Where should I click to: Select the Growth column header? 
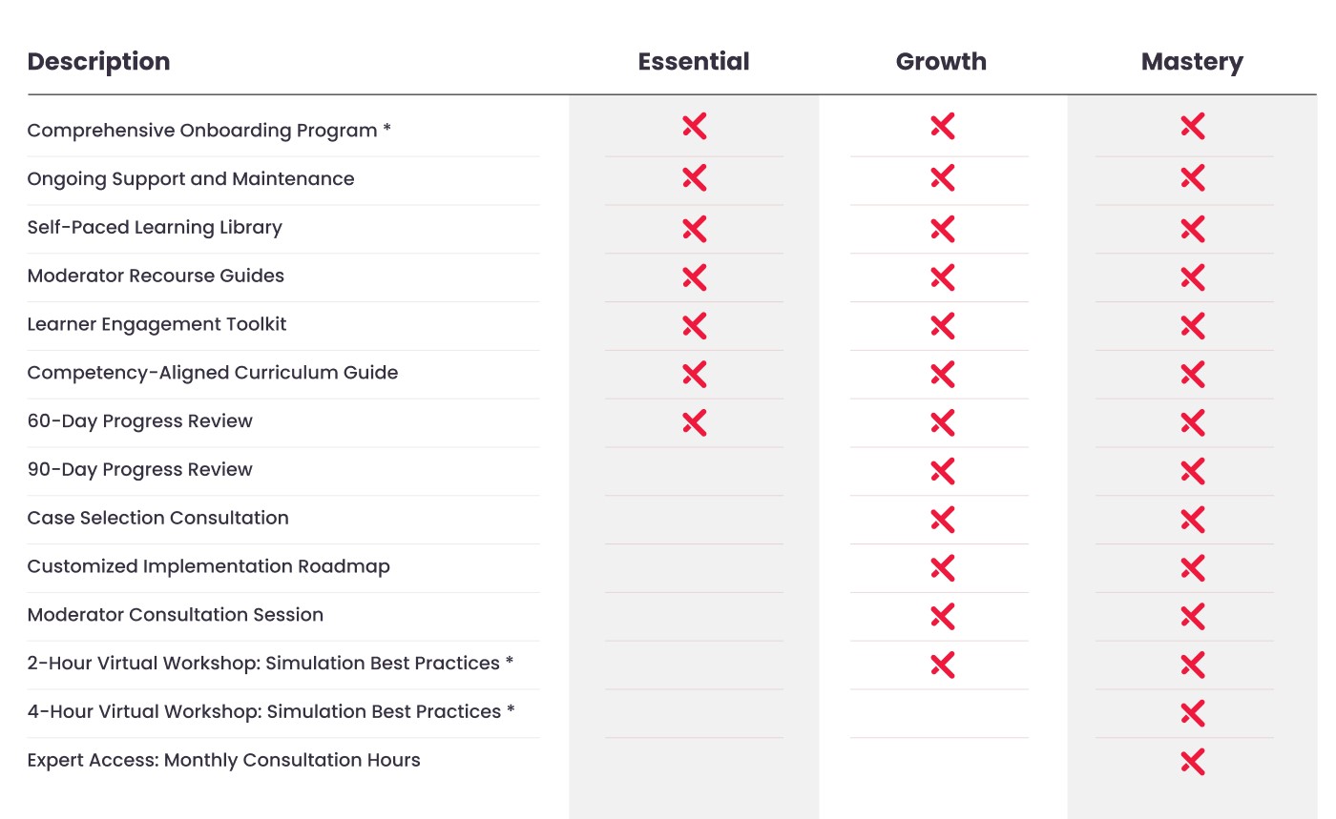point(941,62)
